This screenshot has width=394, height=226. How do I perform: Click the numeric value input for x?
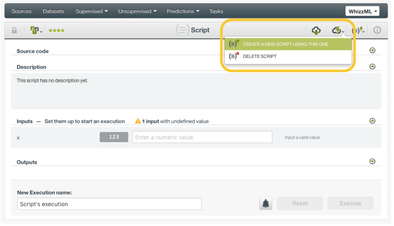click(202, 137)
